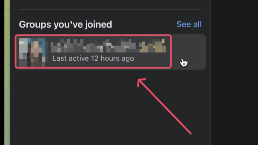This screenshot has width=258, height=145.
Task: Open the See all groups link
Action: 189,24
